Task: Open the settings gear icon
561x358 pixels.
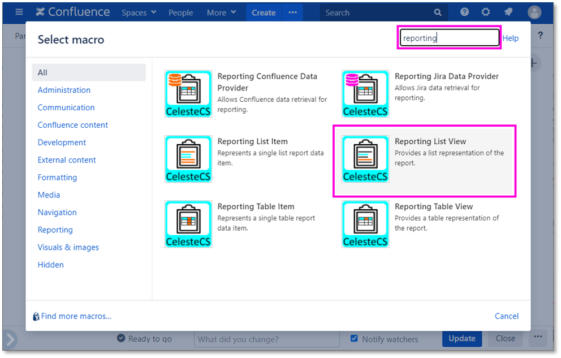Action: (486, 12)
